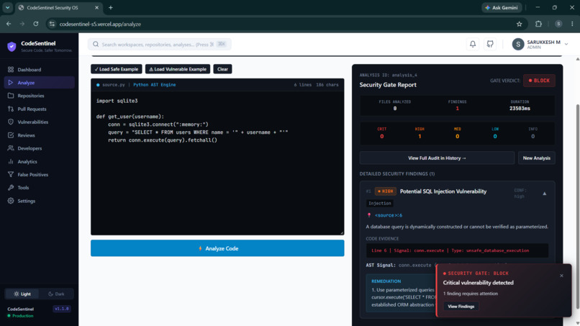Click the <source>:6 location link
Screen dimensions: 580x326
[x=389, y=215]
